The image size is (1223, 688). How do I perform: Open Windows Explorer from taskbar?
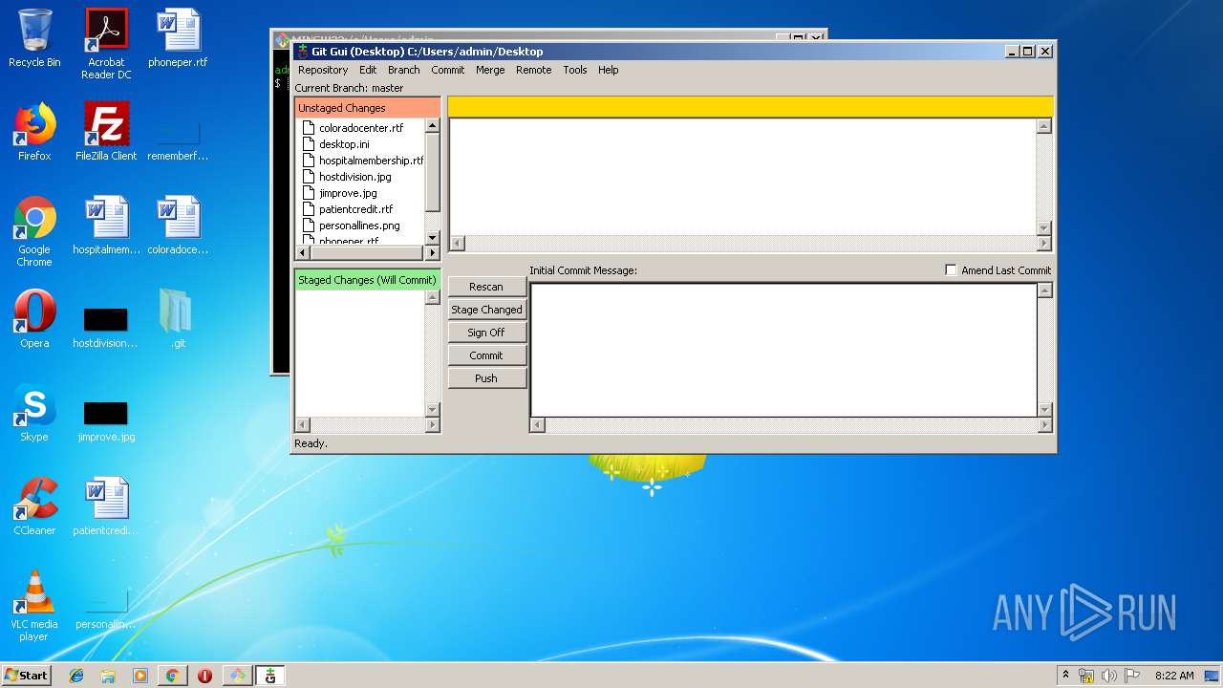[108, 676]
